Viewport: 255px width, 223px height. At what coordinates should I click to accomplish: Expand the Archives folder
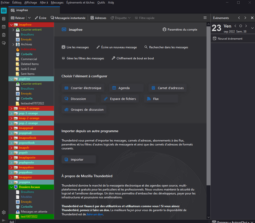(13, 44)
